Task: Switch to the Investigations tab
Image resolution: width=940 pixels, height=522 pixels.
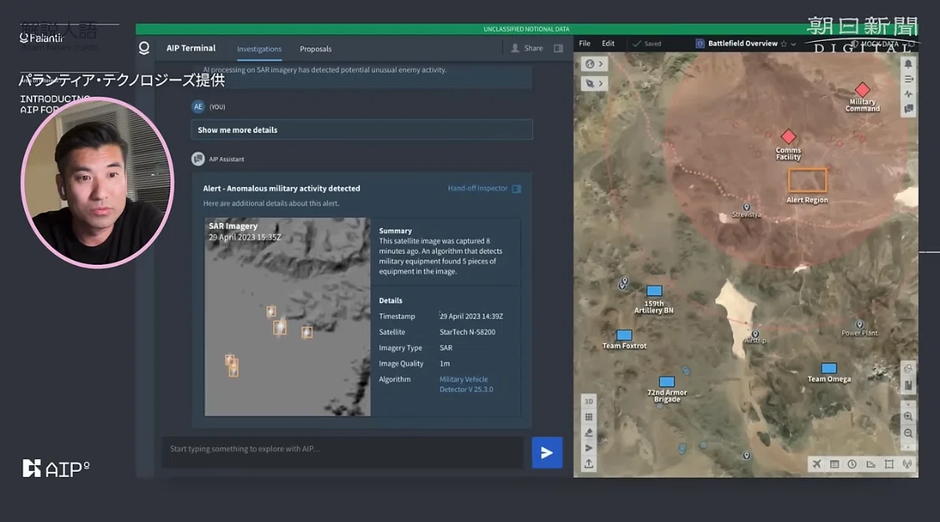Action: click(x=259, y=49)
